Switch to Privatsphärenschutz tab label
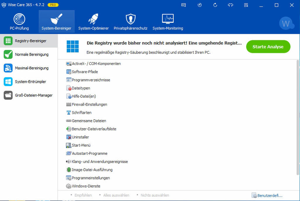 [x=130, y=28]
